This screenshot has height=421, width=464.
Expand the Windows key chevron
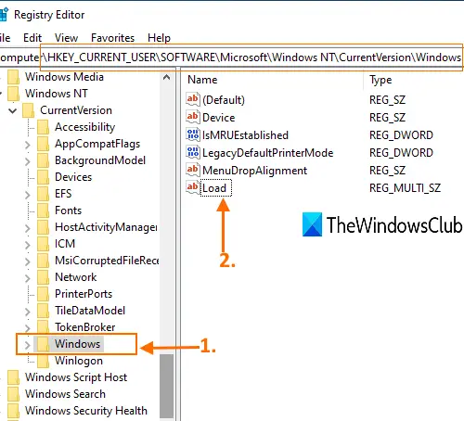click(x=28, y=345)
